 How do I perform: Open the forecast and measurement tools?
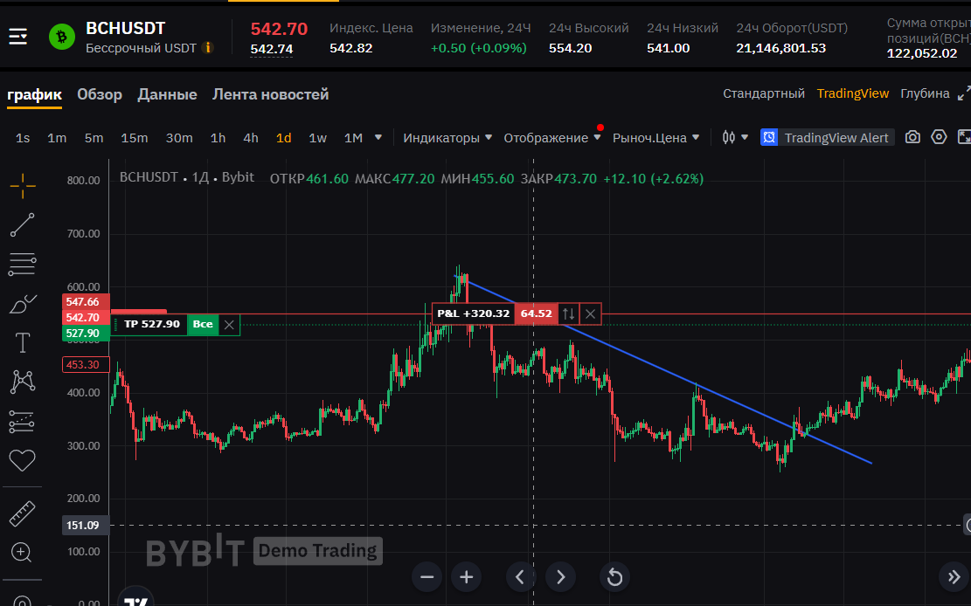click(x=23, y=422)
